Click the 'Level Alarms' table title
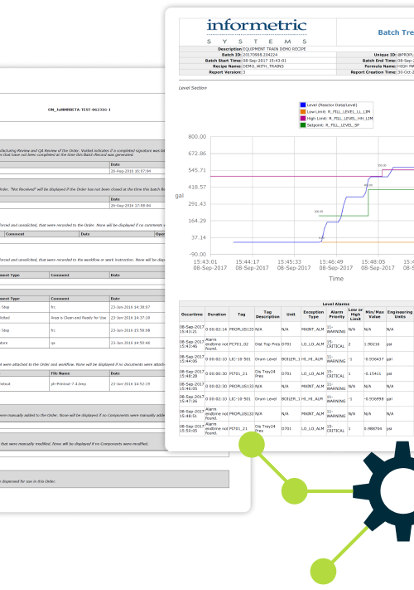Screen dimensions: 414x590 pos(336,304)
